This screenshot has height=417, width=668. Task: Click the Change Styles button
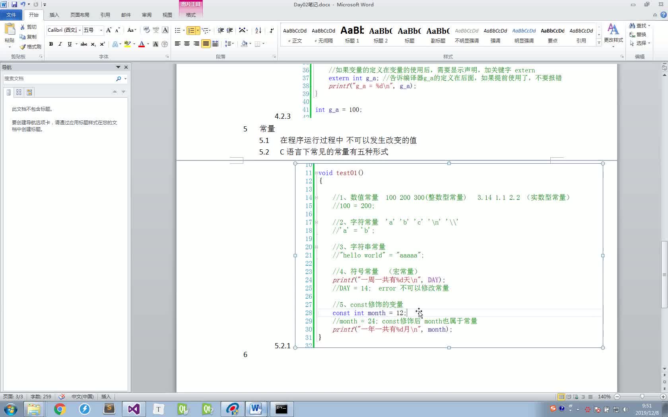pos(614,35)
